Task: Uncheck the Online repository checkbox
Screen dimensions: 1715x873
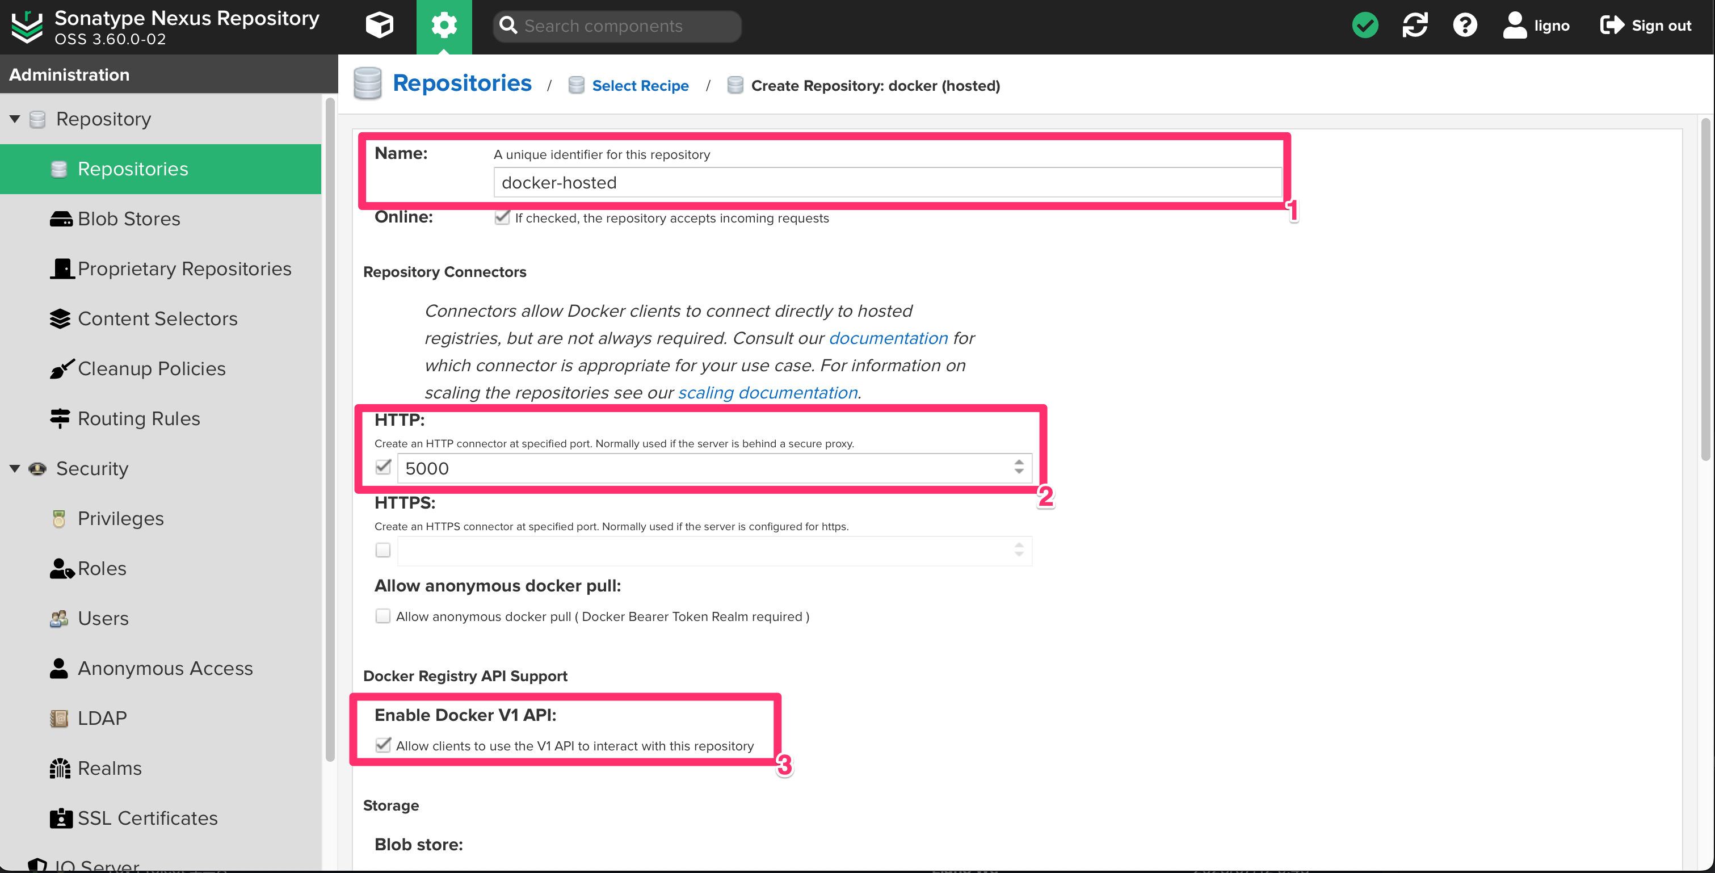Action: pos(503,217)
